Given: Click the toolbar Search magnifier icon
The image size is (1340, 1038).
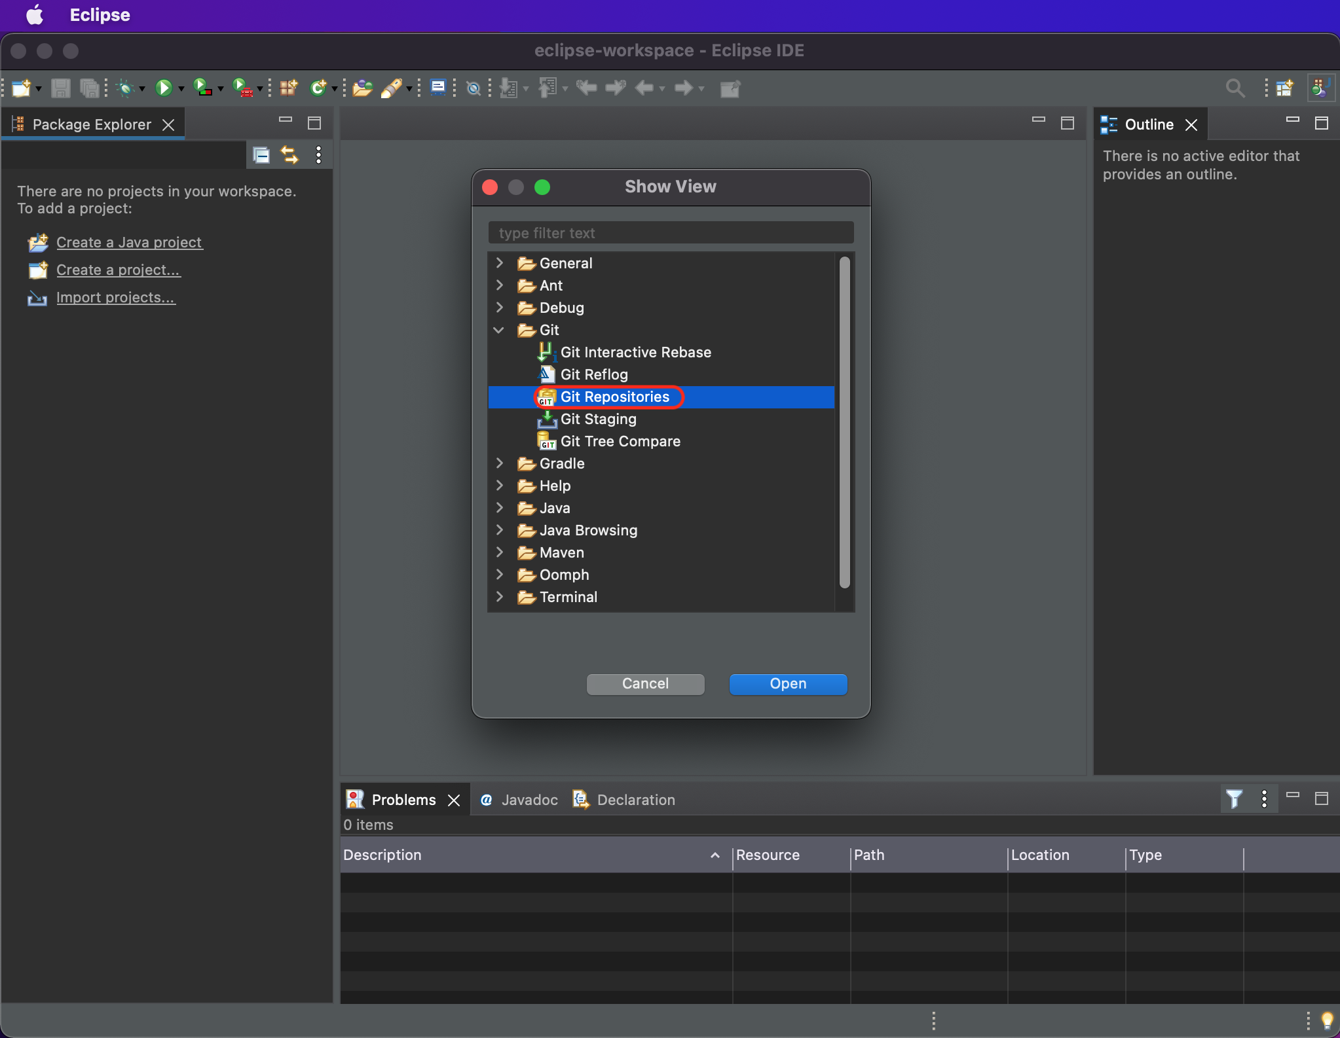Looking at the screenshot, I should [1235, 88].
